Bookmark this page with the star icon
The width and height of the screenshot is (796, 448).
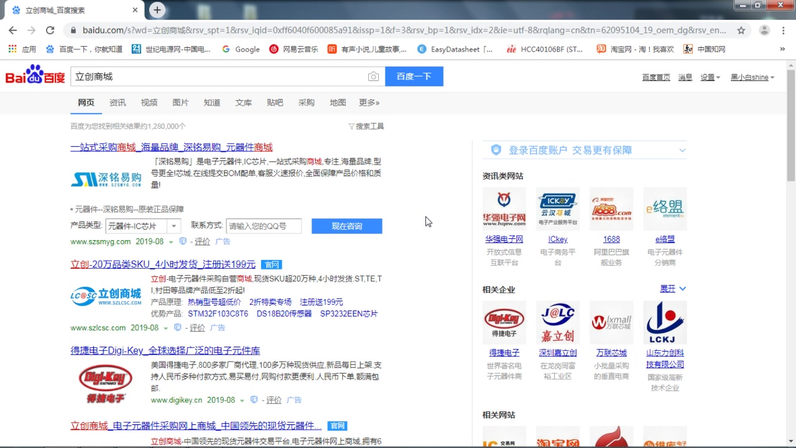click(x=741, y=30)
